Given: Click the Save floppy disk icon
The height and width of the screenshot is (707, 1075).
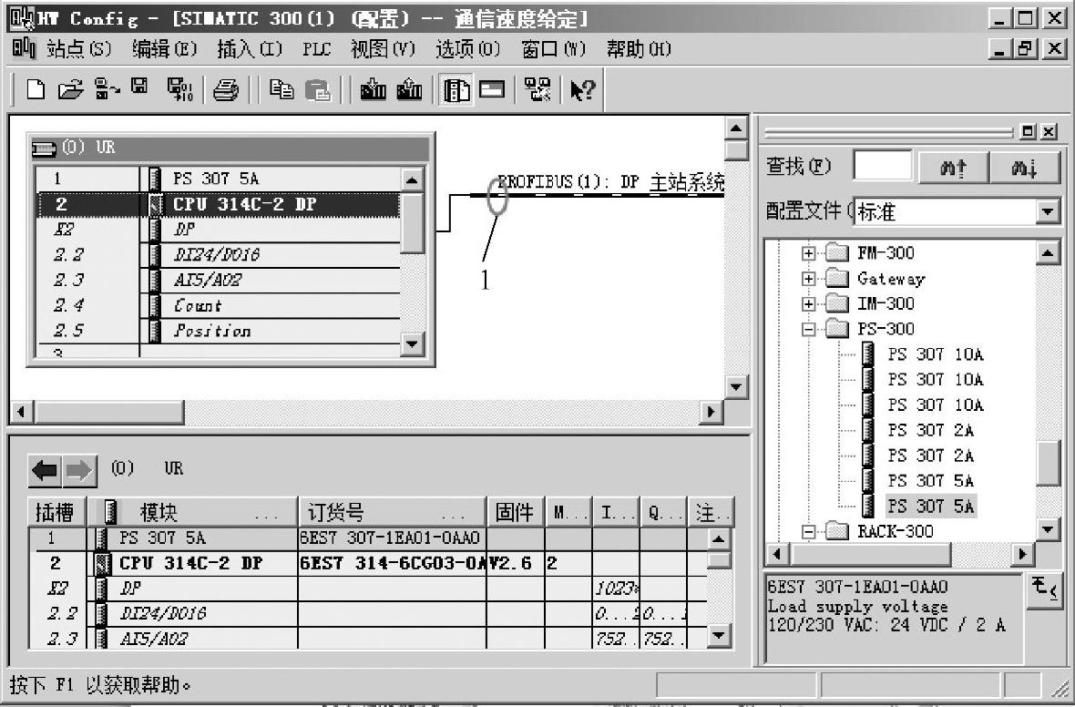Looking at the screenshot, I should tap(140, 87).
